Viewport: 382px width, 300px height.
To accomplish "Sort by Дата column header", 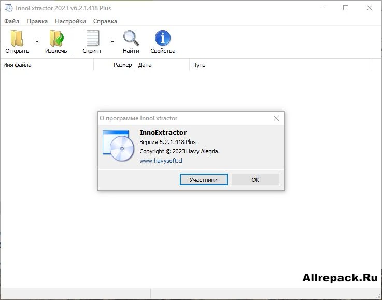I will pyautogui.click(x=162, y=65).
